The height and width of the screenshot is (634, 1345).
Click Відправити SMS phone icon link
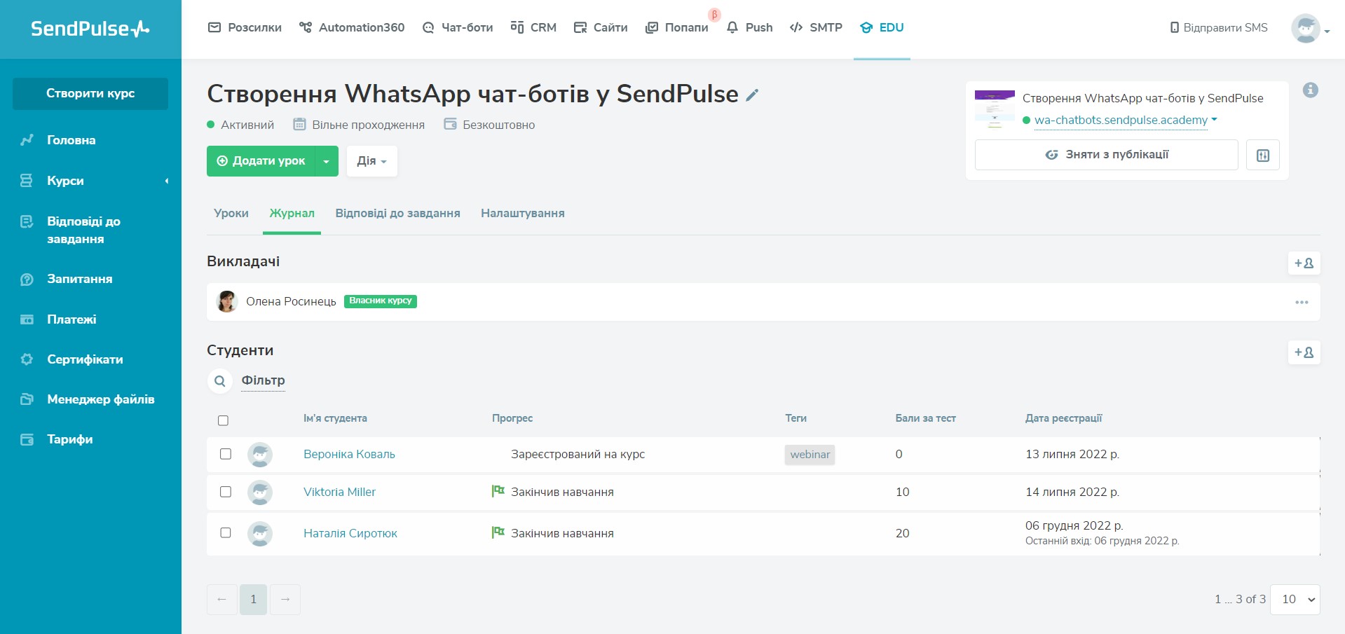(x=1219, y=27)
